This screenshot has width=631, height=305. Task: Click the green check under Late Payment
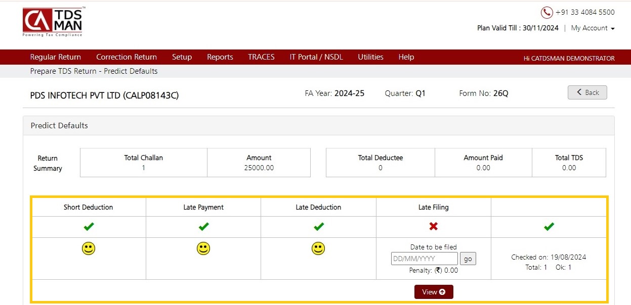[x=203, y=227]
